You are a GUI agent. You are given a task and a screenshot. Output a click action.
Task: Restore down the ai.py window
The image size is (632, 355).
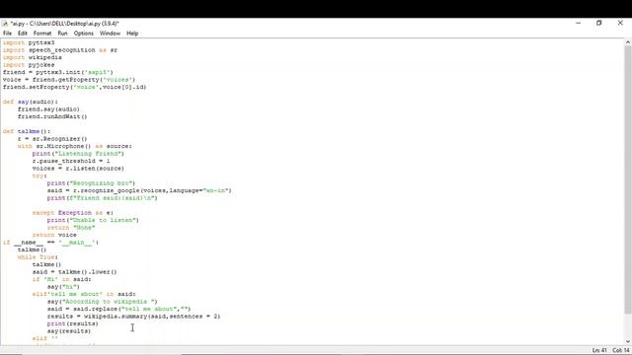click(x=599, y=24)
